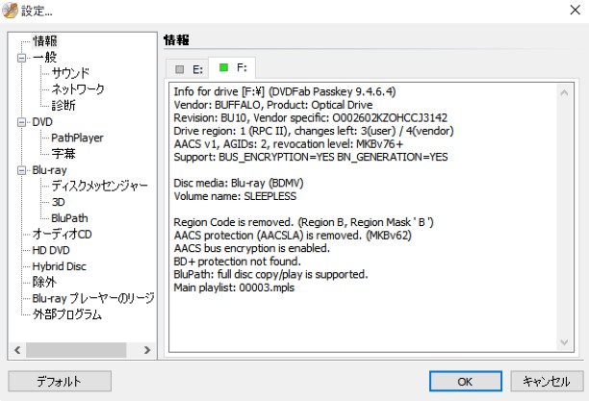Open the 3D settings item
589x401 pixels.
pyautogui.click(x=58, y=202)
